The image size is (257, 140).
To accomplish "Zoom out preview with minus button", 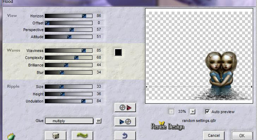I will tap(171, 112).
